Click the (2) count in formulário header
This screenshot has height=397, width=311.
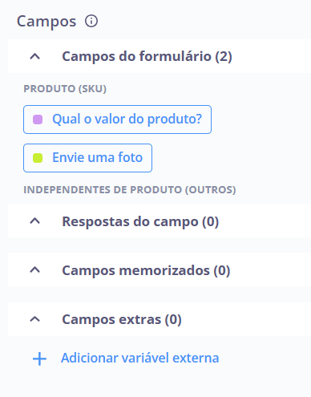pos(224,57)
